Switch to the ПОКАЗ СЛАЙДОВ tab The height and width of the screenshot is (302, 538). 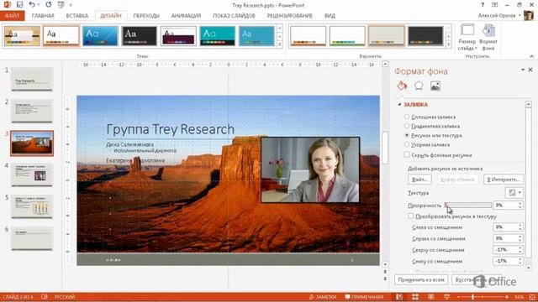click(x=234, y=16)
